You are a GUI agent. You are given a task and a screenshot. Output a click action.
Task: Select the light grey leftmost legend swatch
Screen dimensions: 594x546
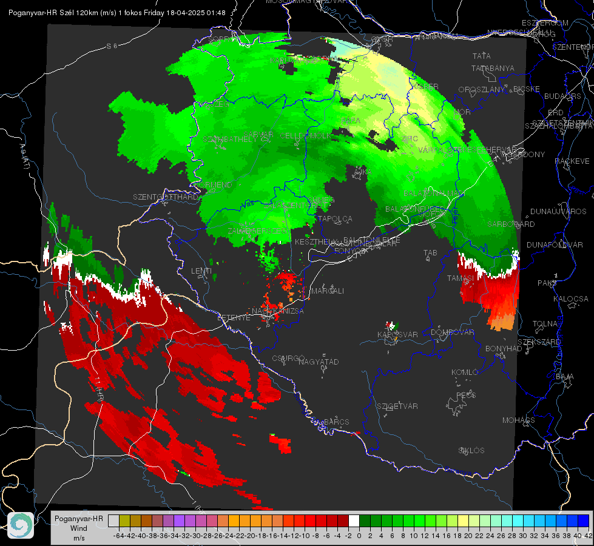click(x=113, y=521)
